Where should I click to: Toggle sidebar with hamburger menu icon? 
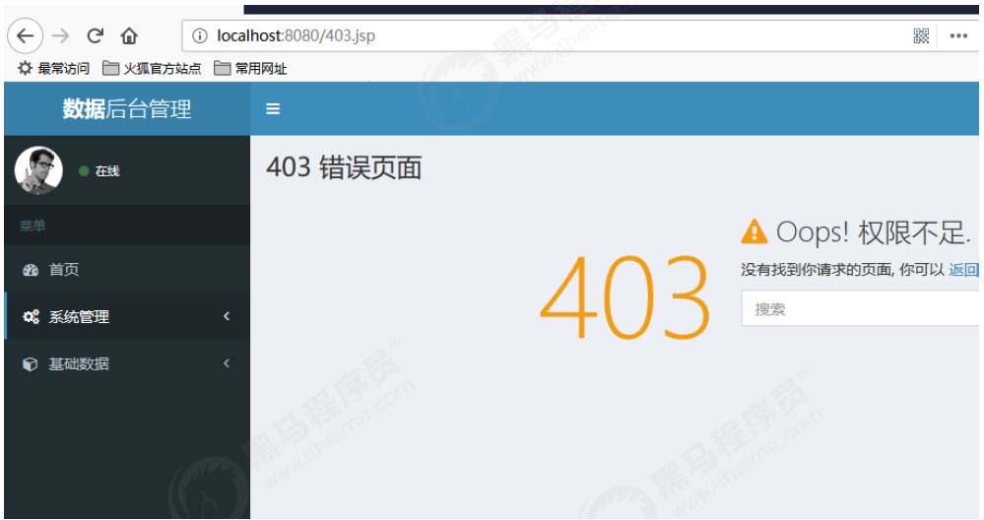pyautogui.click(x=273, y=109)
